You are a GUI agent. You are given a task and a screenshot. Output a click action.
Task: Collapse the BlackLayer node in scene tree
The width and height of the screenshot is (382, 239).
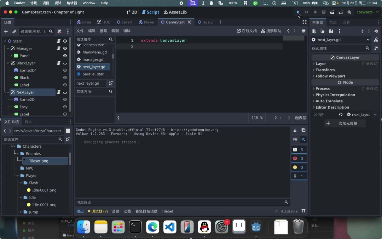point(8,63)
